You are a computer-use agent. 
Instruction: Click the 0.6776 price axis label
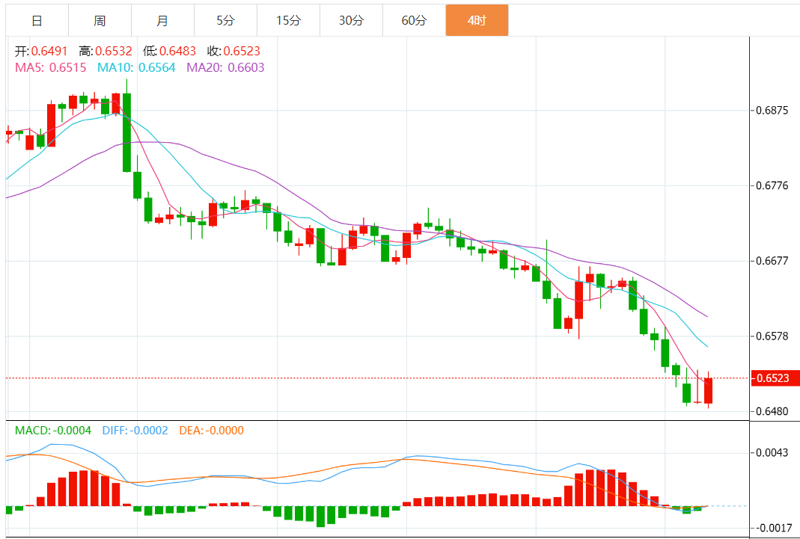pyautogui.click(x=771, y=185)
